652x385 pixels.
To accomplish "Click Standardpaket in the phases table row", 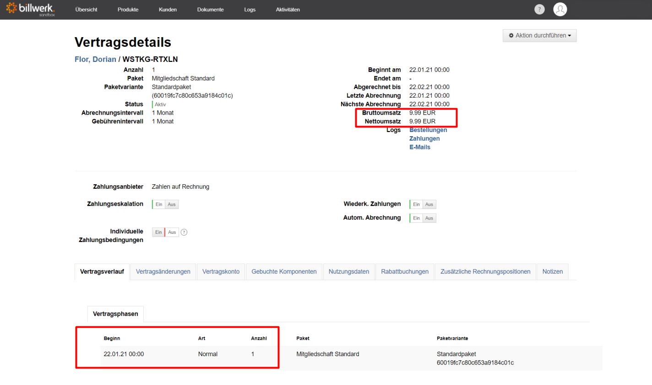I will [456, 354].
